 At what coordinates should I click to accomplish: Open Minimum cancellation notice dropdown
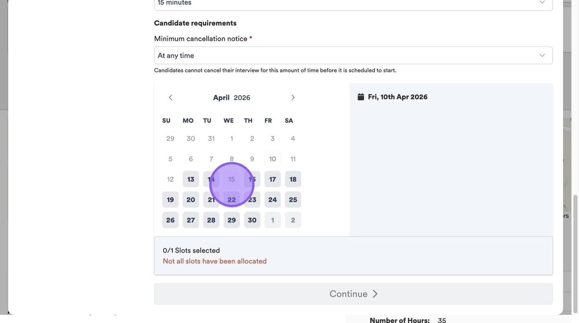tap(353, 55)
